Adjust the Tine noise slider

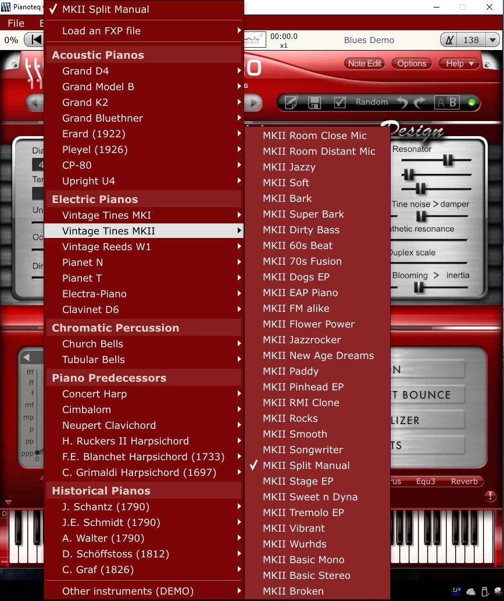[421, 216]
